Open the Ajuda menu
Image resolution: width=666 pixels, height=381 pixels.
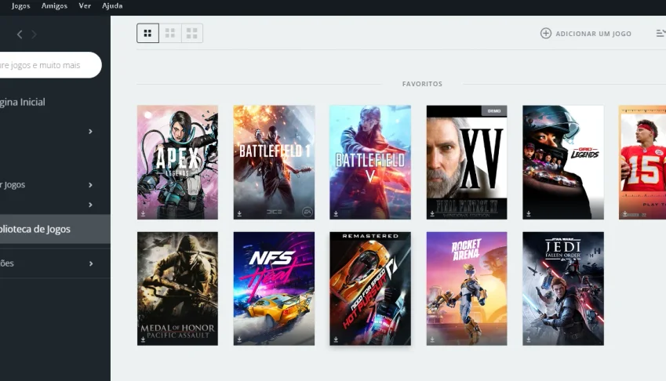tap(112, 6)
